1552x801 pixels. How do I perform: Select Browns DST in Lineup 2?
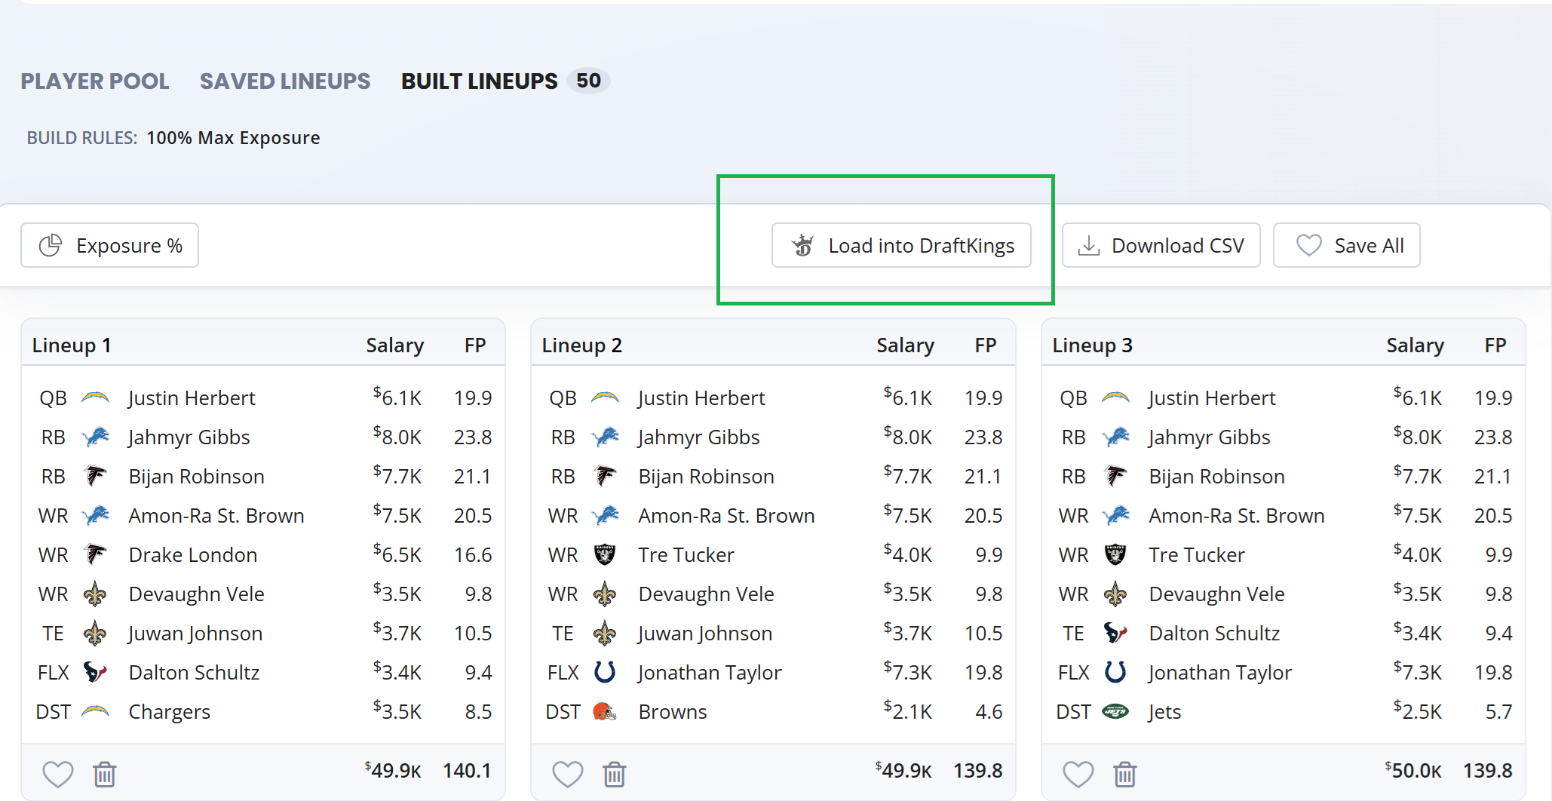[x=673, y=711]
